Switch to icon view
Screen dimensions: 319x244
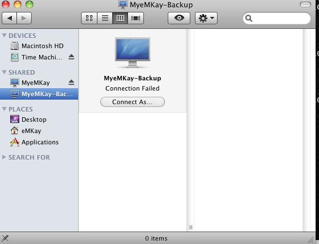[89, 18]
